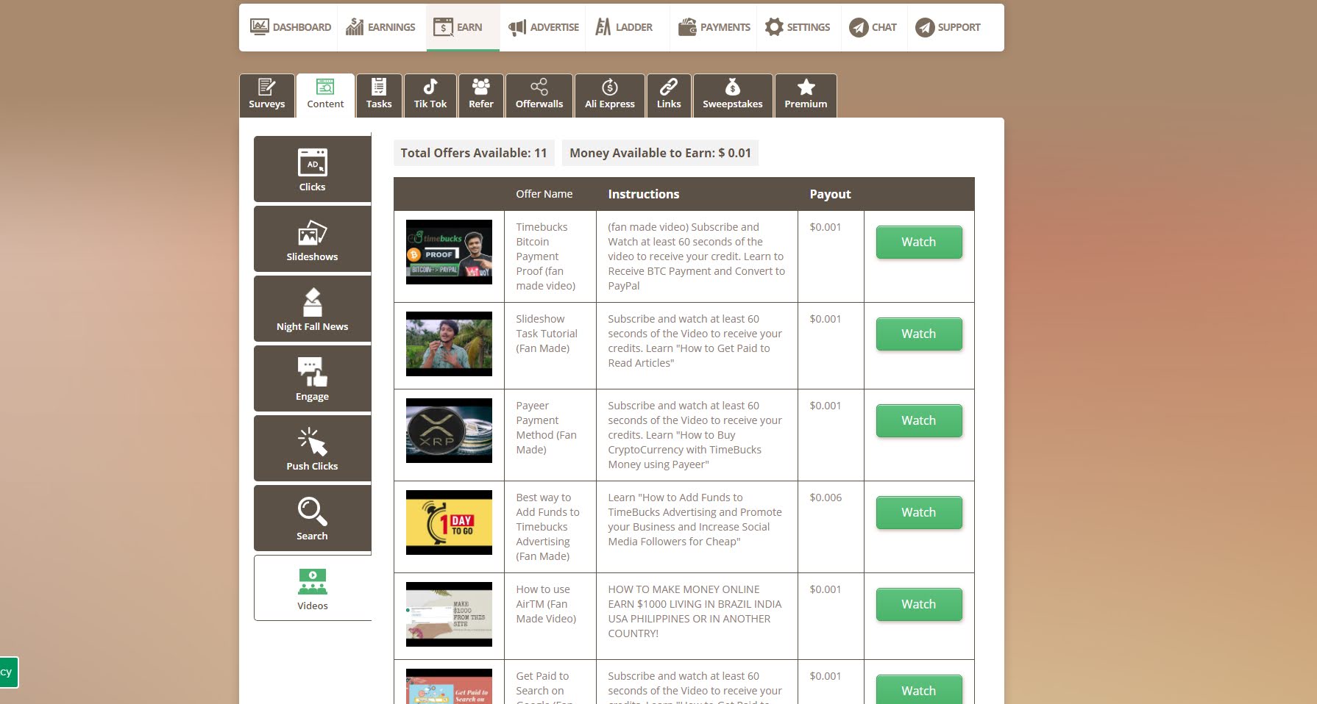Click the 'How to use AirTM (Fan Made Video)' offer name

click(x=546, y=604)
